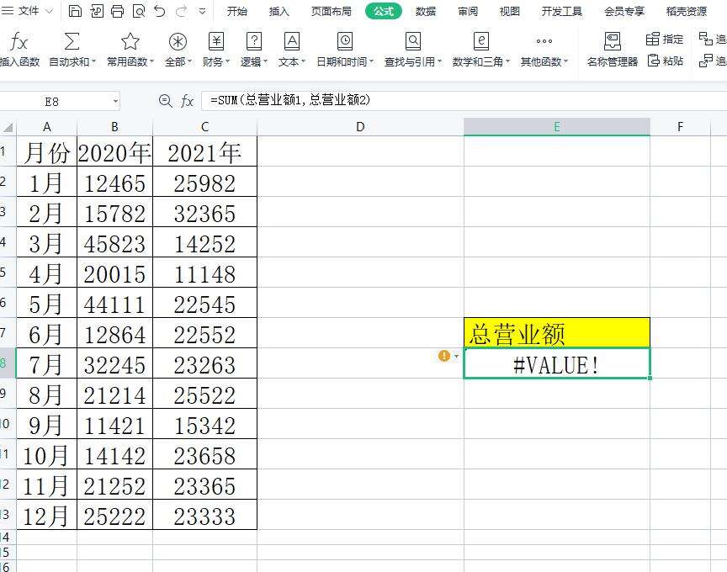Select cell containing 12465
Viewport: 727px width, 572px height.
point(114,182)
